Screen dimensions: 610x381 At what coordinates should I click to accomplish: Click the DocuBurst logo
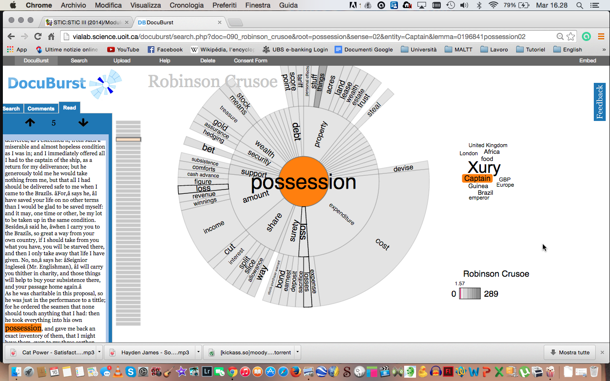(64, 84)
